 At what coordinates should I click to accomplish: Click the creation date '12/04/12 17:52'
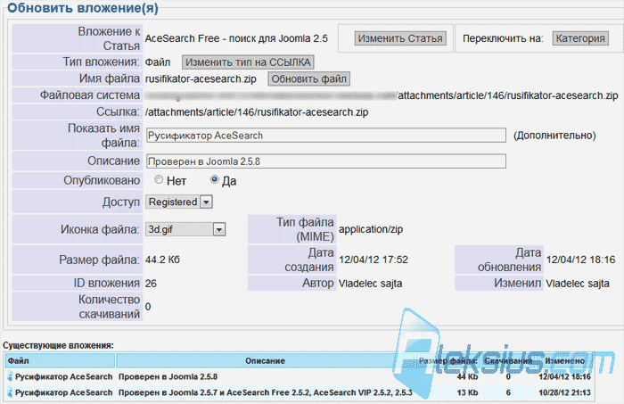coord(374,260)
